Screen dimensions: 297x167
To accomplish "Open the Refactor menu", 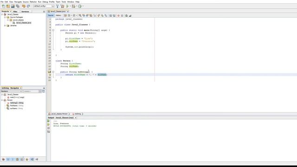I will click(x=33, y=2).
